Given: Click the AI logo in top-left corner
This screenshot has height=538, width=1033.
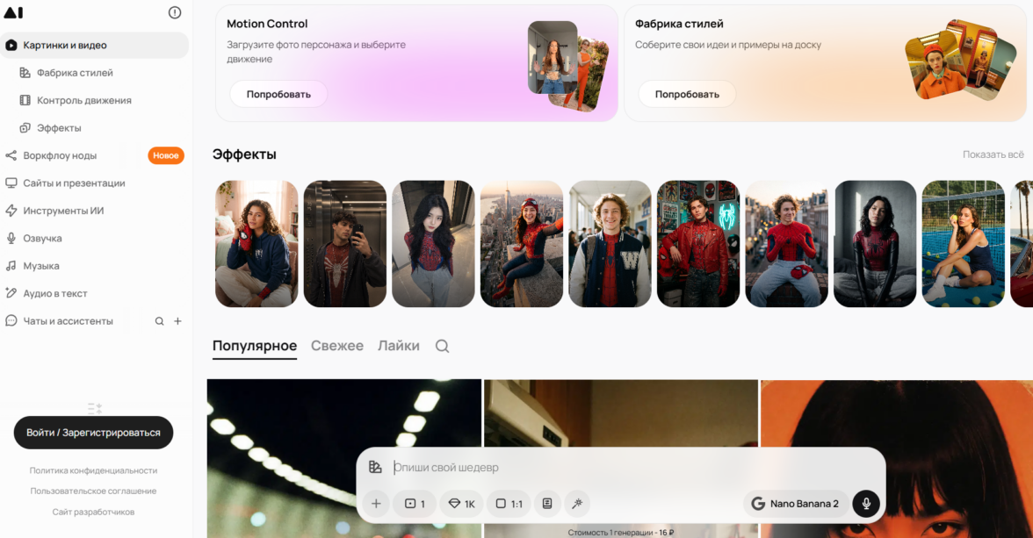Looking at the screenshot, I should pos(13,12).
